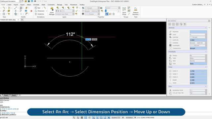Click the Save icon in quick access toolbar
The height and width of the screenshot is (119, 212).
[32, 1]
